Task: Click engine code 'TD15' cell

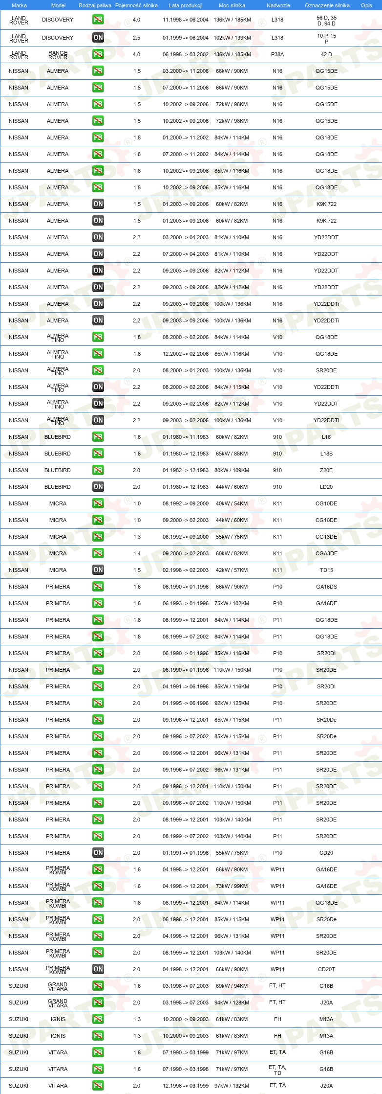Action: pyautogui.click(x=326, y=570)
